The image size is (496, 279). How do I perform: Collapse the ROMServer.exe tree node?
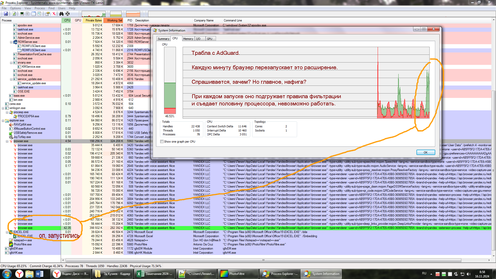click(x=11, y=42)
